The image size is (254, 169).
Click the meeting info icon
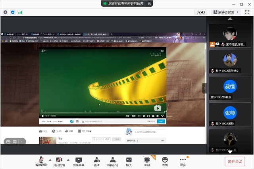[x=6, y=12]
